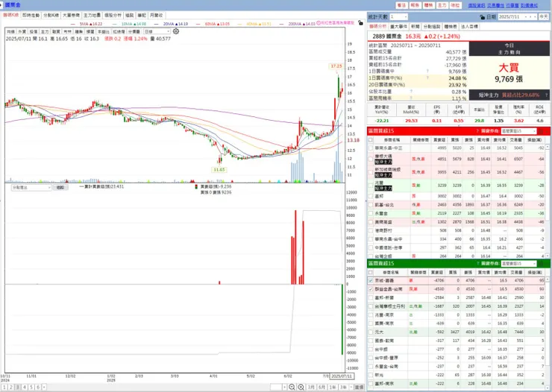The height and width of the screenshot is (392, 552).
Task: Open help for 佔股本比重 row
Action: point(411,92)
